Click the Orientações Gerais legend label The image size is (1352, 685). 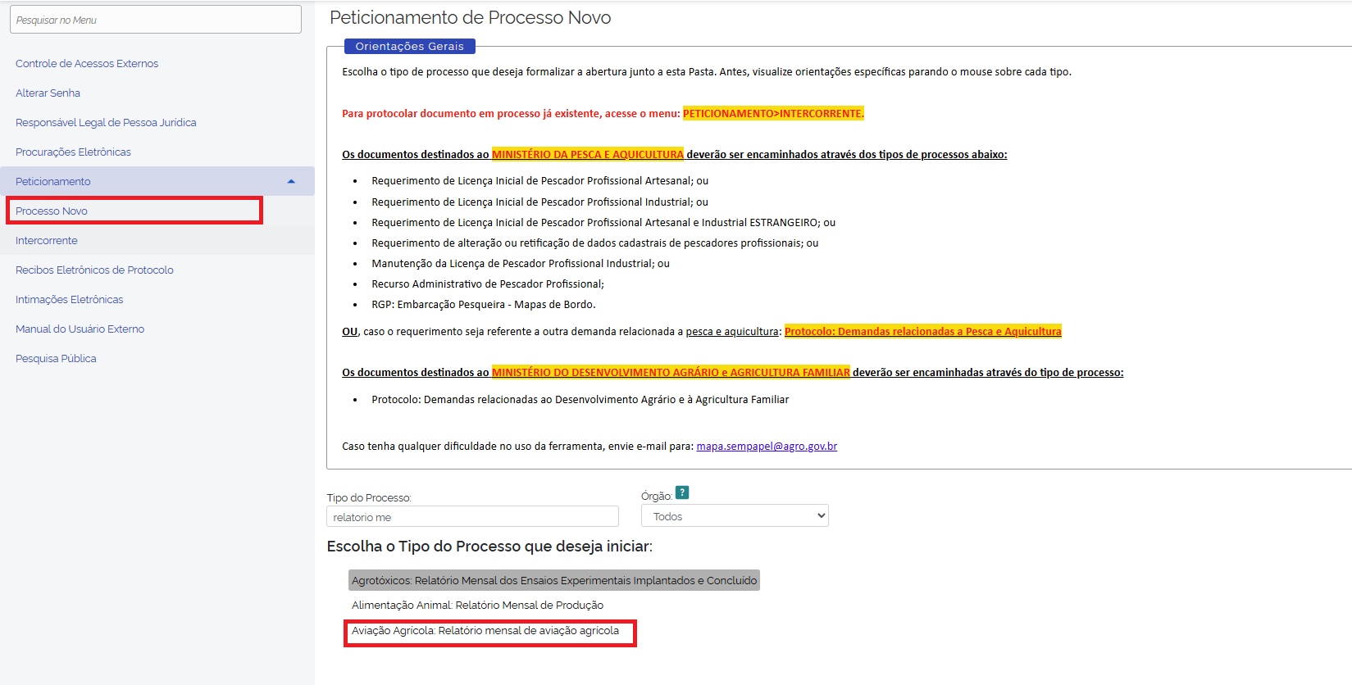point(410,47)
